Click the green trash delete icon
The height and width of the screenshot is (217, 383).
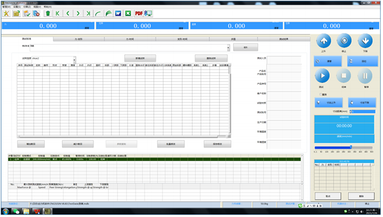[48, 14]
